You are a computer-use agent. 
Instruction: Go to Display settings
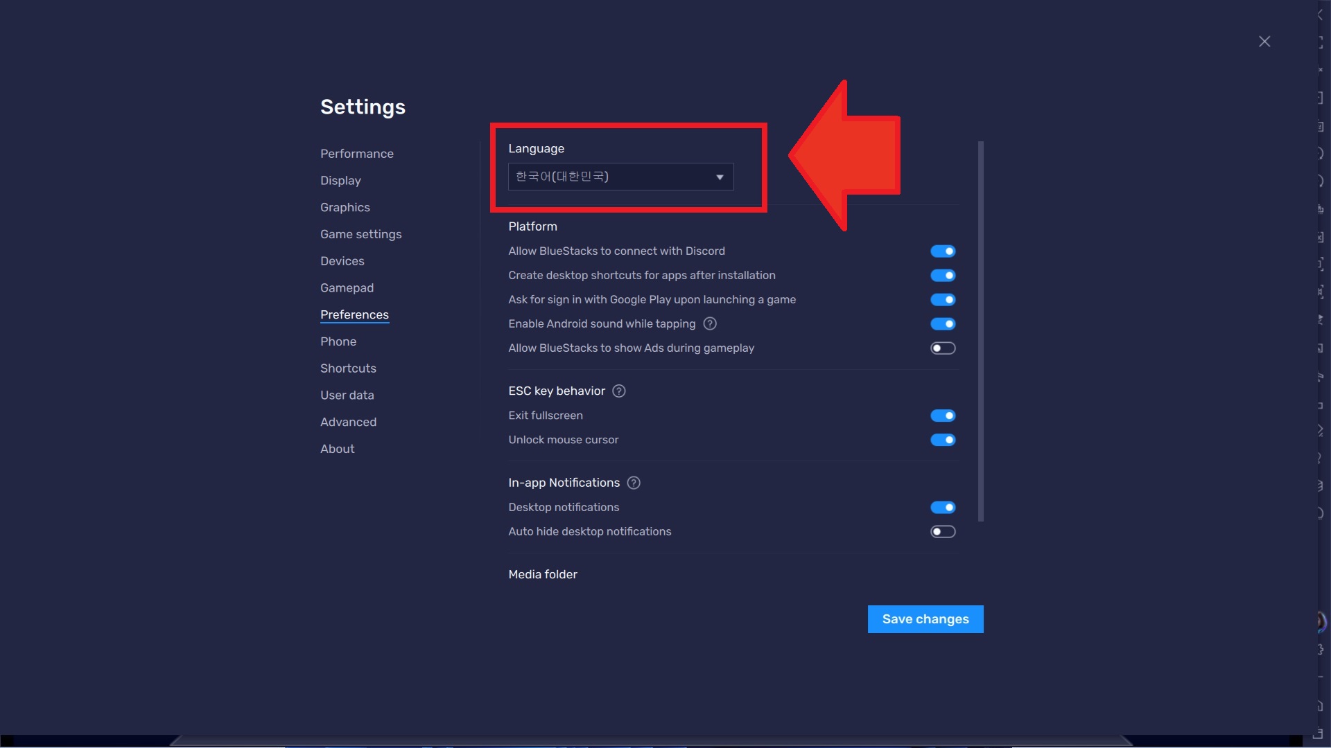tap(340, 181)
